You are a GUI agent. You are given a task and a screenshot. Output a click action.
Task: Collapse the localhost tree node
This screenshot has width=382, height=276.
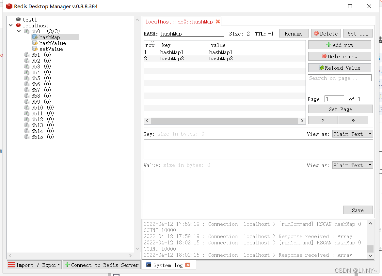pyautogui.click(x=10, y=25)
